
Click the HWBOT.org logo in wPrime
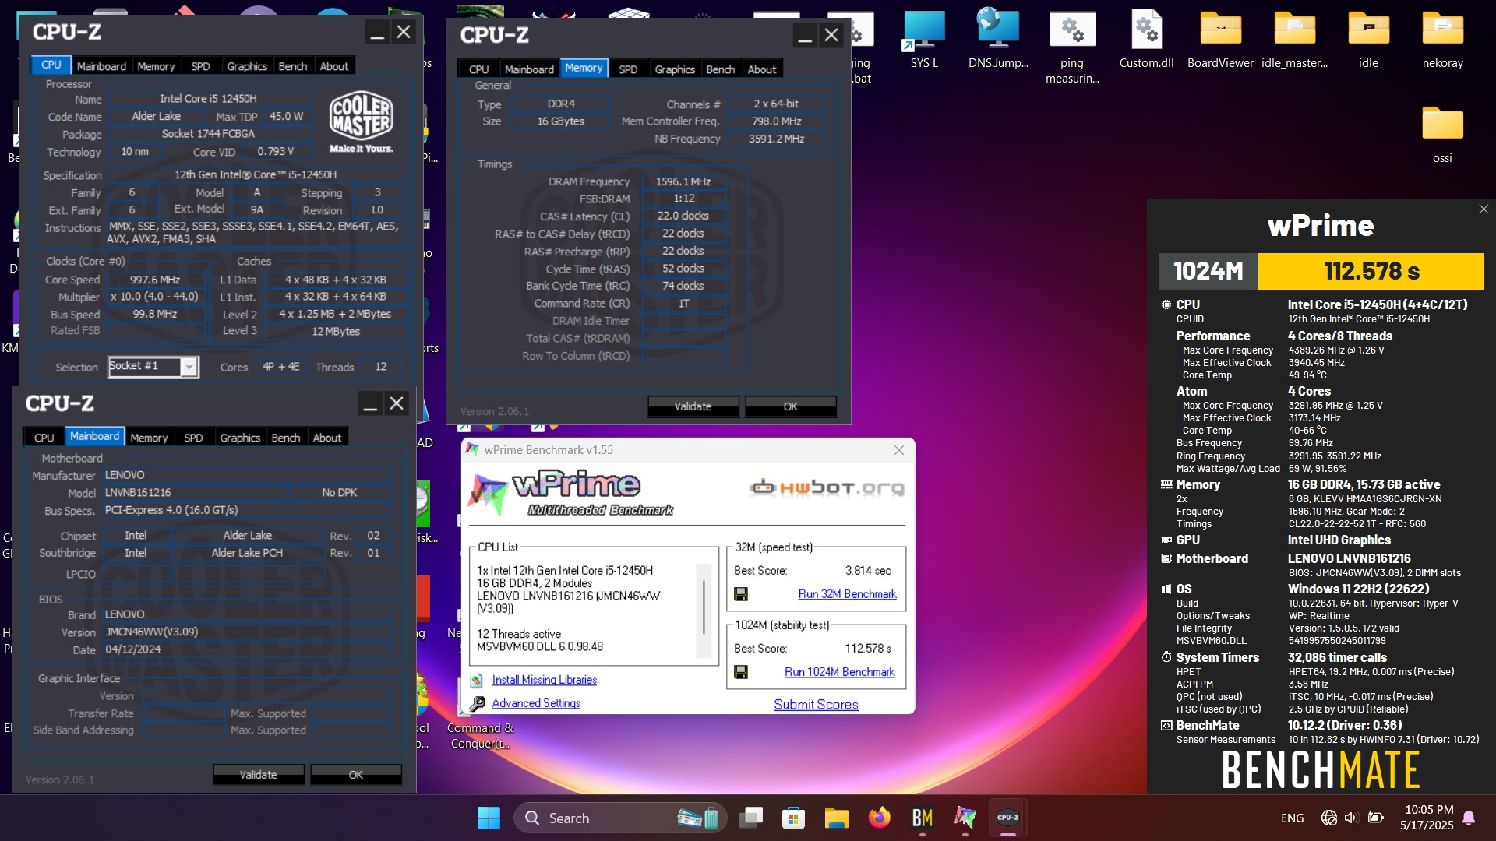pyautogui.click(x=827, y=488)
